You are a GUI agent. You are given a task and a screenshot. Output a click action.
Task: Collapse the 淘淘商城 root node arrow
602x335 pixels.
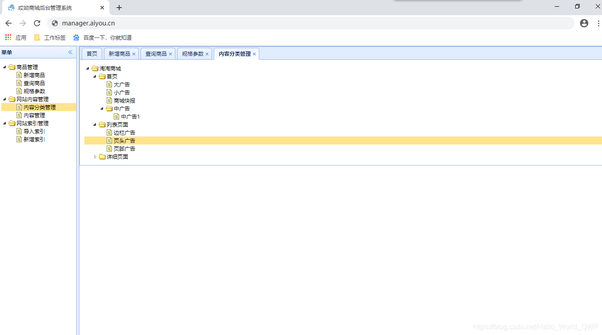point(88,69)
